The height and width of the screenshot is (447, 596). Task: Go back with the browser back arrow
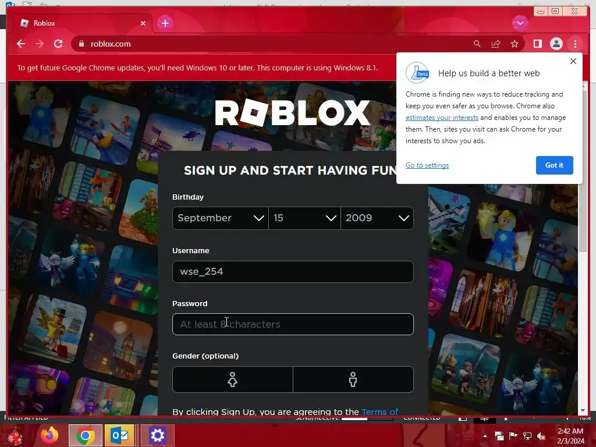tap(21, 44)
